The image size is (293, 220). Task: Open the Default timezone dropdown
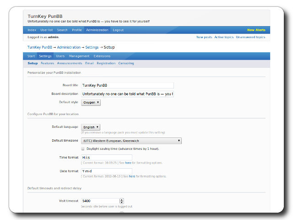pyautogui.click(x=131, y=141)
